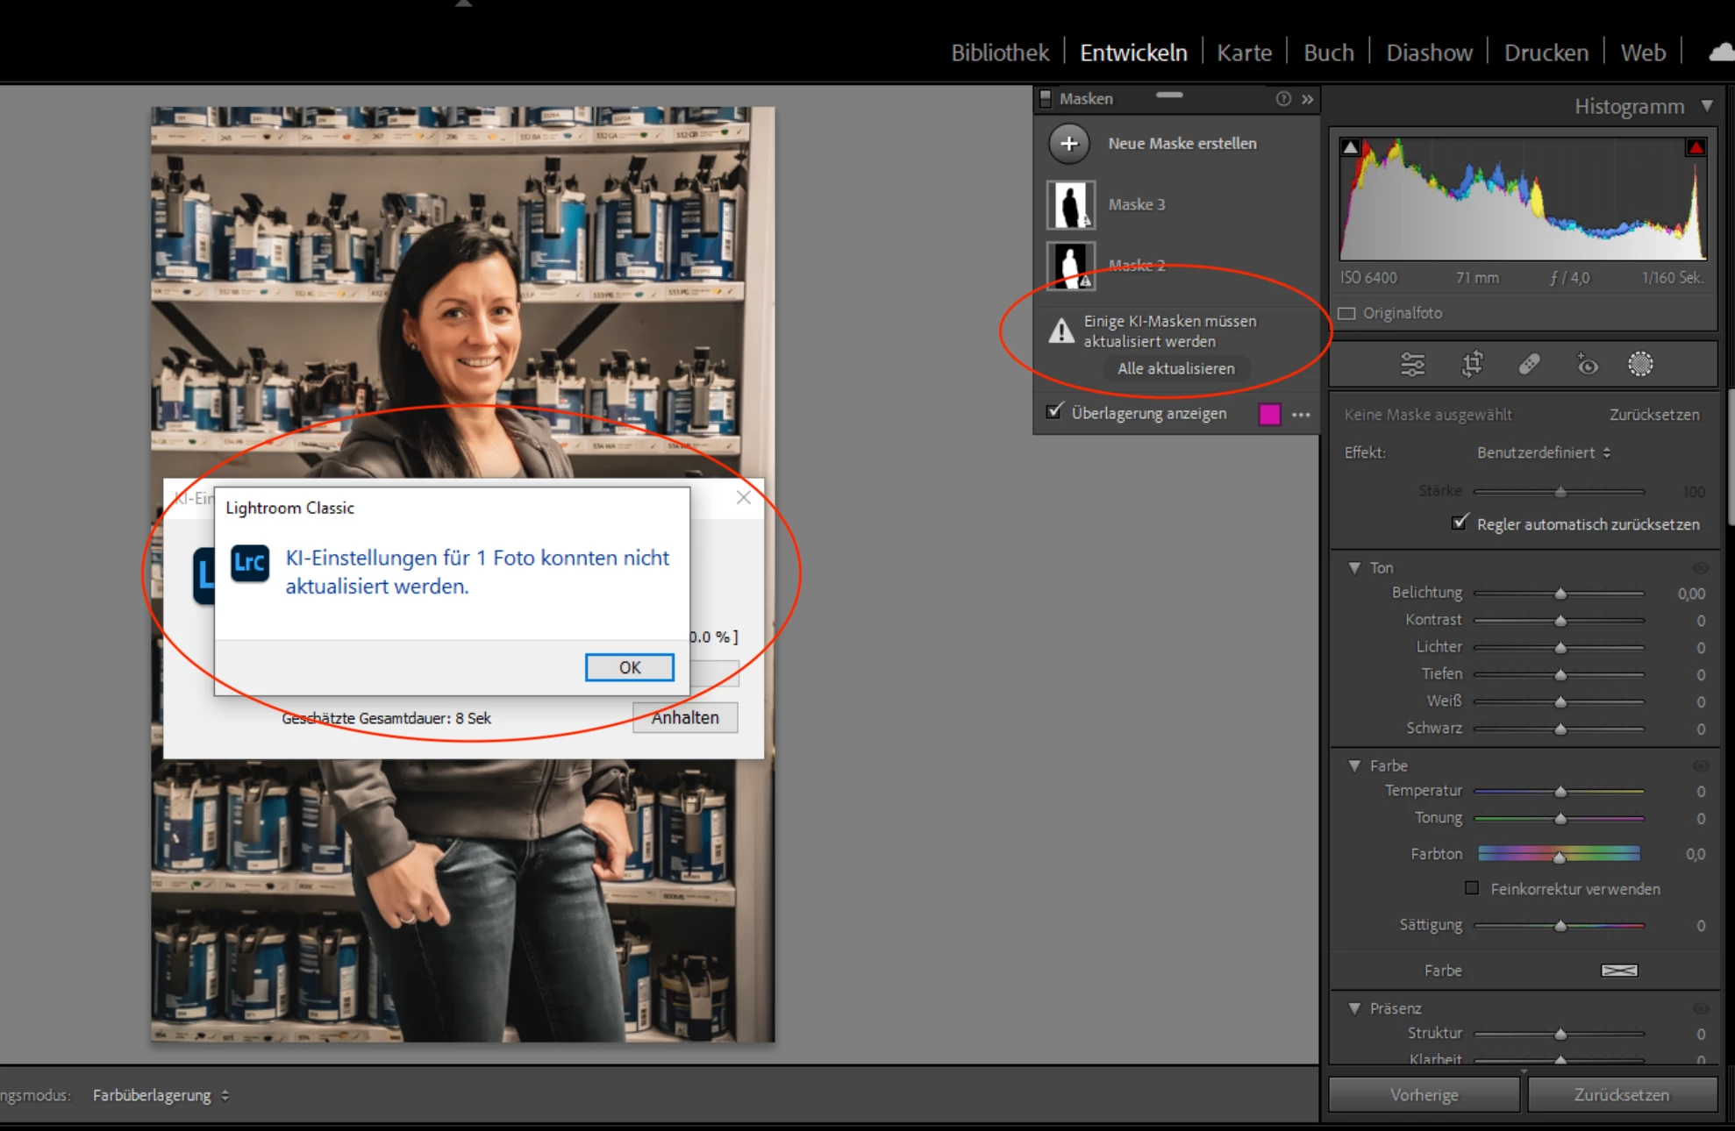Open the Drucken module tab
The width and height of the screenshot is (1735, 1131).
(1546, 53)
